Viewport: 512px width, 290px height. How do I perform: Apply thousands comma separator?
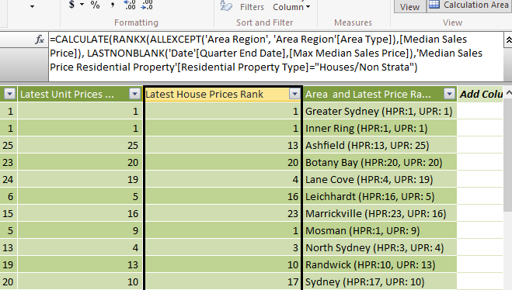pyautogui.click(x=113, y=5)
